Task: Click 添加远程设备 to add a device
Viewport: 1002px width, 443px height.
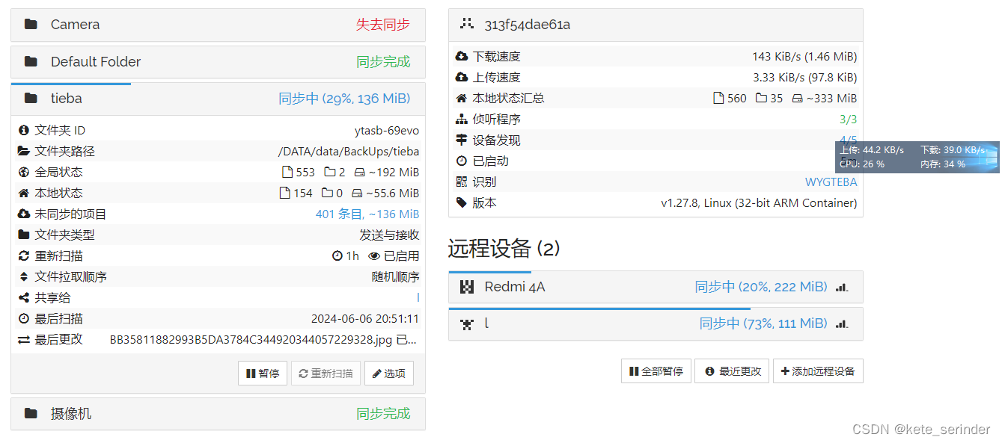Action: point(818,371)
